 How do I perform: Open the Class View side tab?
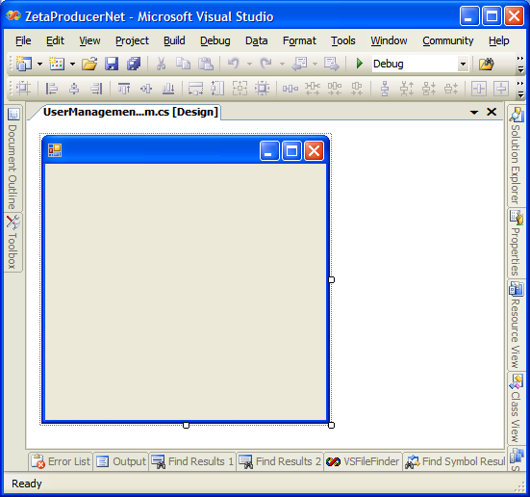tap(516, 408)
